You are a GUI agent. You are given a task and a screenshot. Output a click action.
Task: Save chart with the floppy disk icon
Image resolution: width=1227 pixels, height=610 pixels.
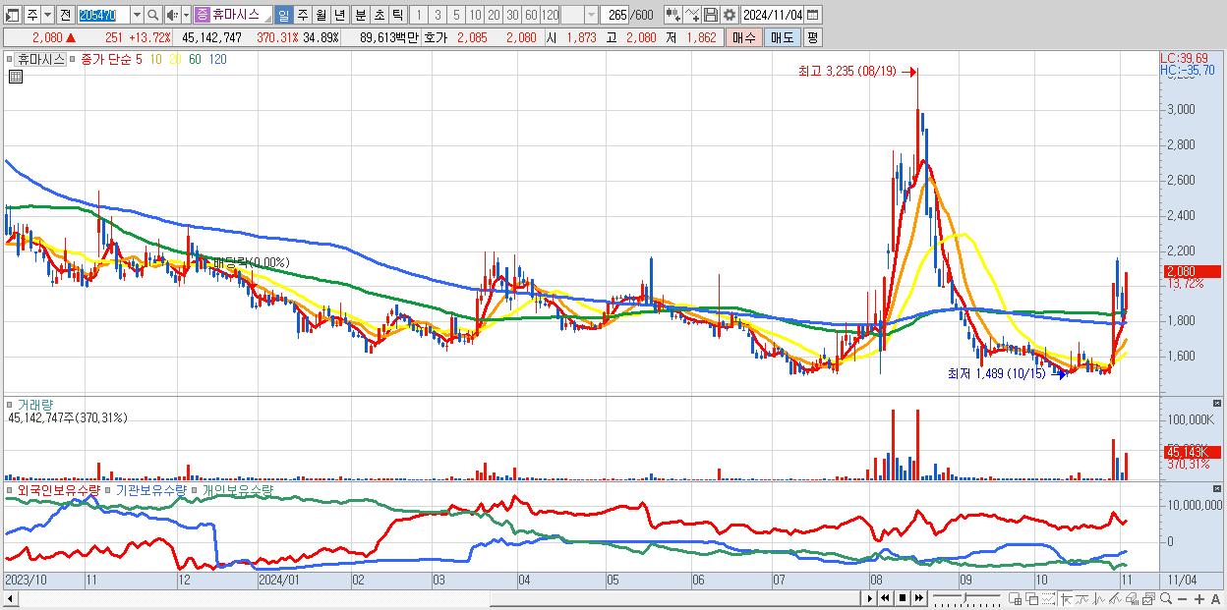click(711, 15)
